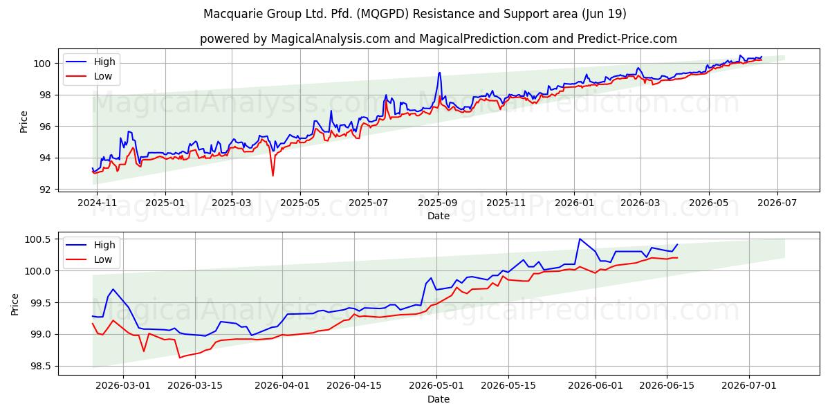The height and width of the screenshot is (415, 830).
Task: Click the chart title mentioning Macquarie Group Ltd. Pfd.
Action: coord(415,14)
